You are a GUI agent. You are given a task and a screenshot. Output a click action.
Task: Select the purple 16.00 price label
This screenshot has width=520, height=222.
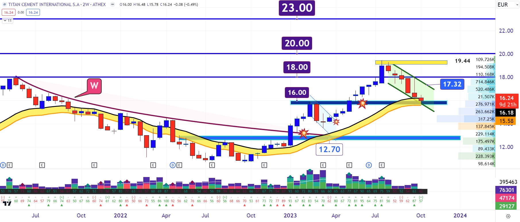point(297,93)
